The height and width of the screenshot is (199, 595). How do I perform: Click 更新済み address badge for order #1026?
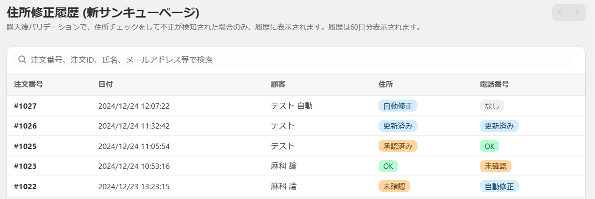398,126
